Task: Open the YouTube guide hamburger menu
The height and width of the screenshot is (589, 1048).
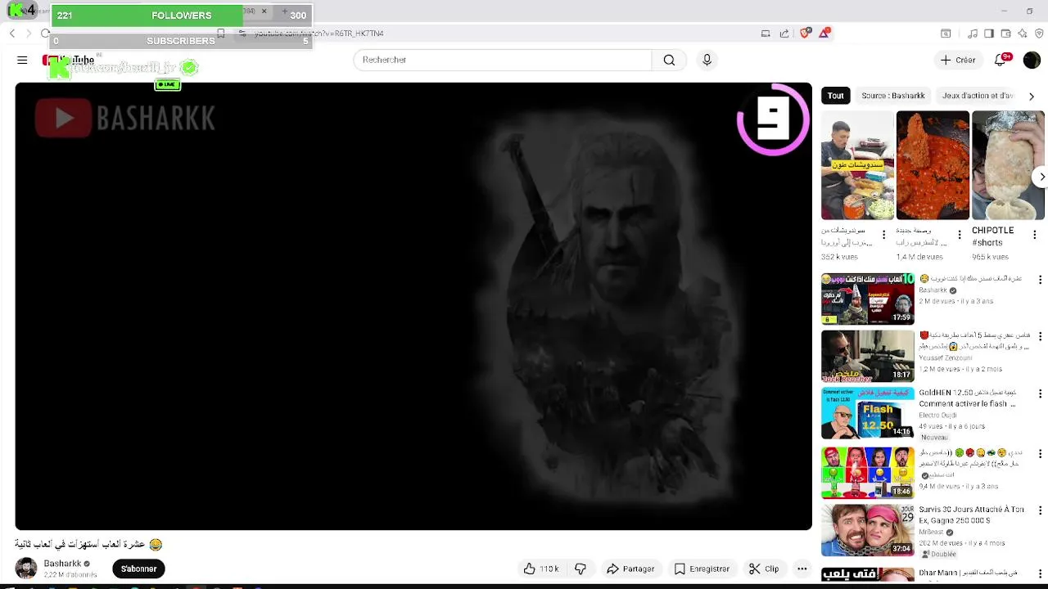Action: pyautogui.click(x=22, y=60)
